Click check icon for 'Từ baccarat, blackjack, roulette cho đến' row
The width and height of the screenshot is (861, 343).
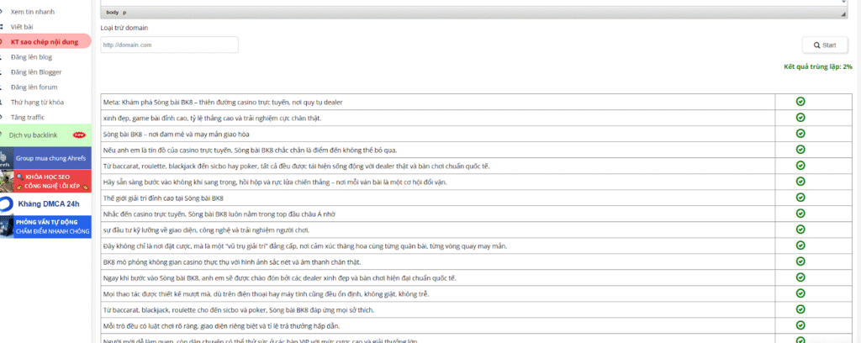click(x=800, y=309)
